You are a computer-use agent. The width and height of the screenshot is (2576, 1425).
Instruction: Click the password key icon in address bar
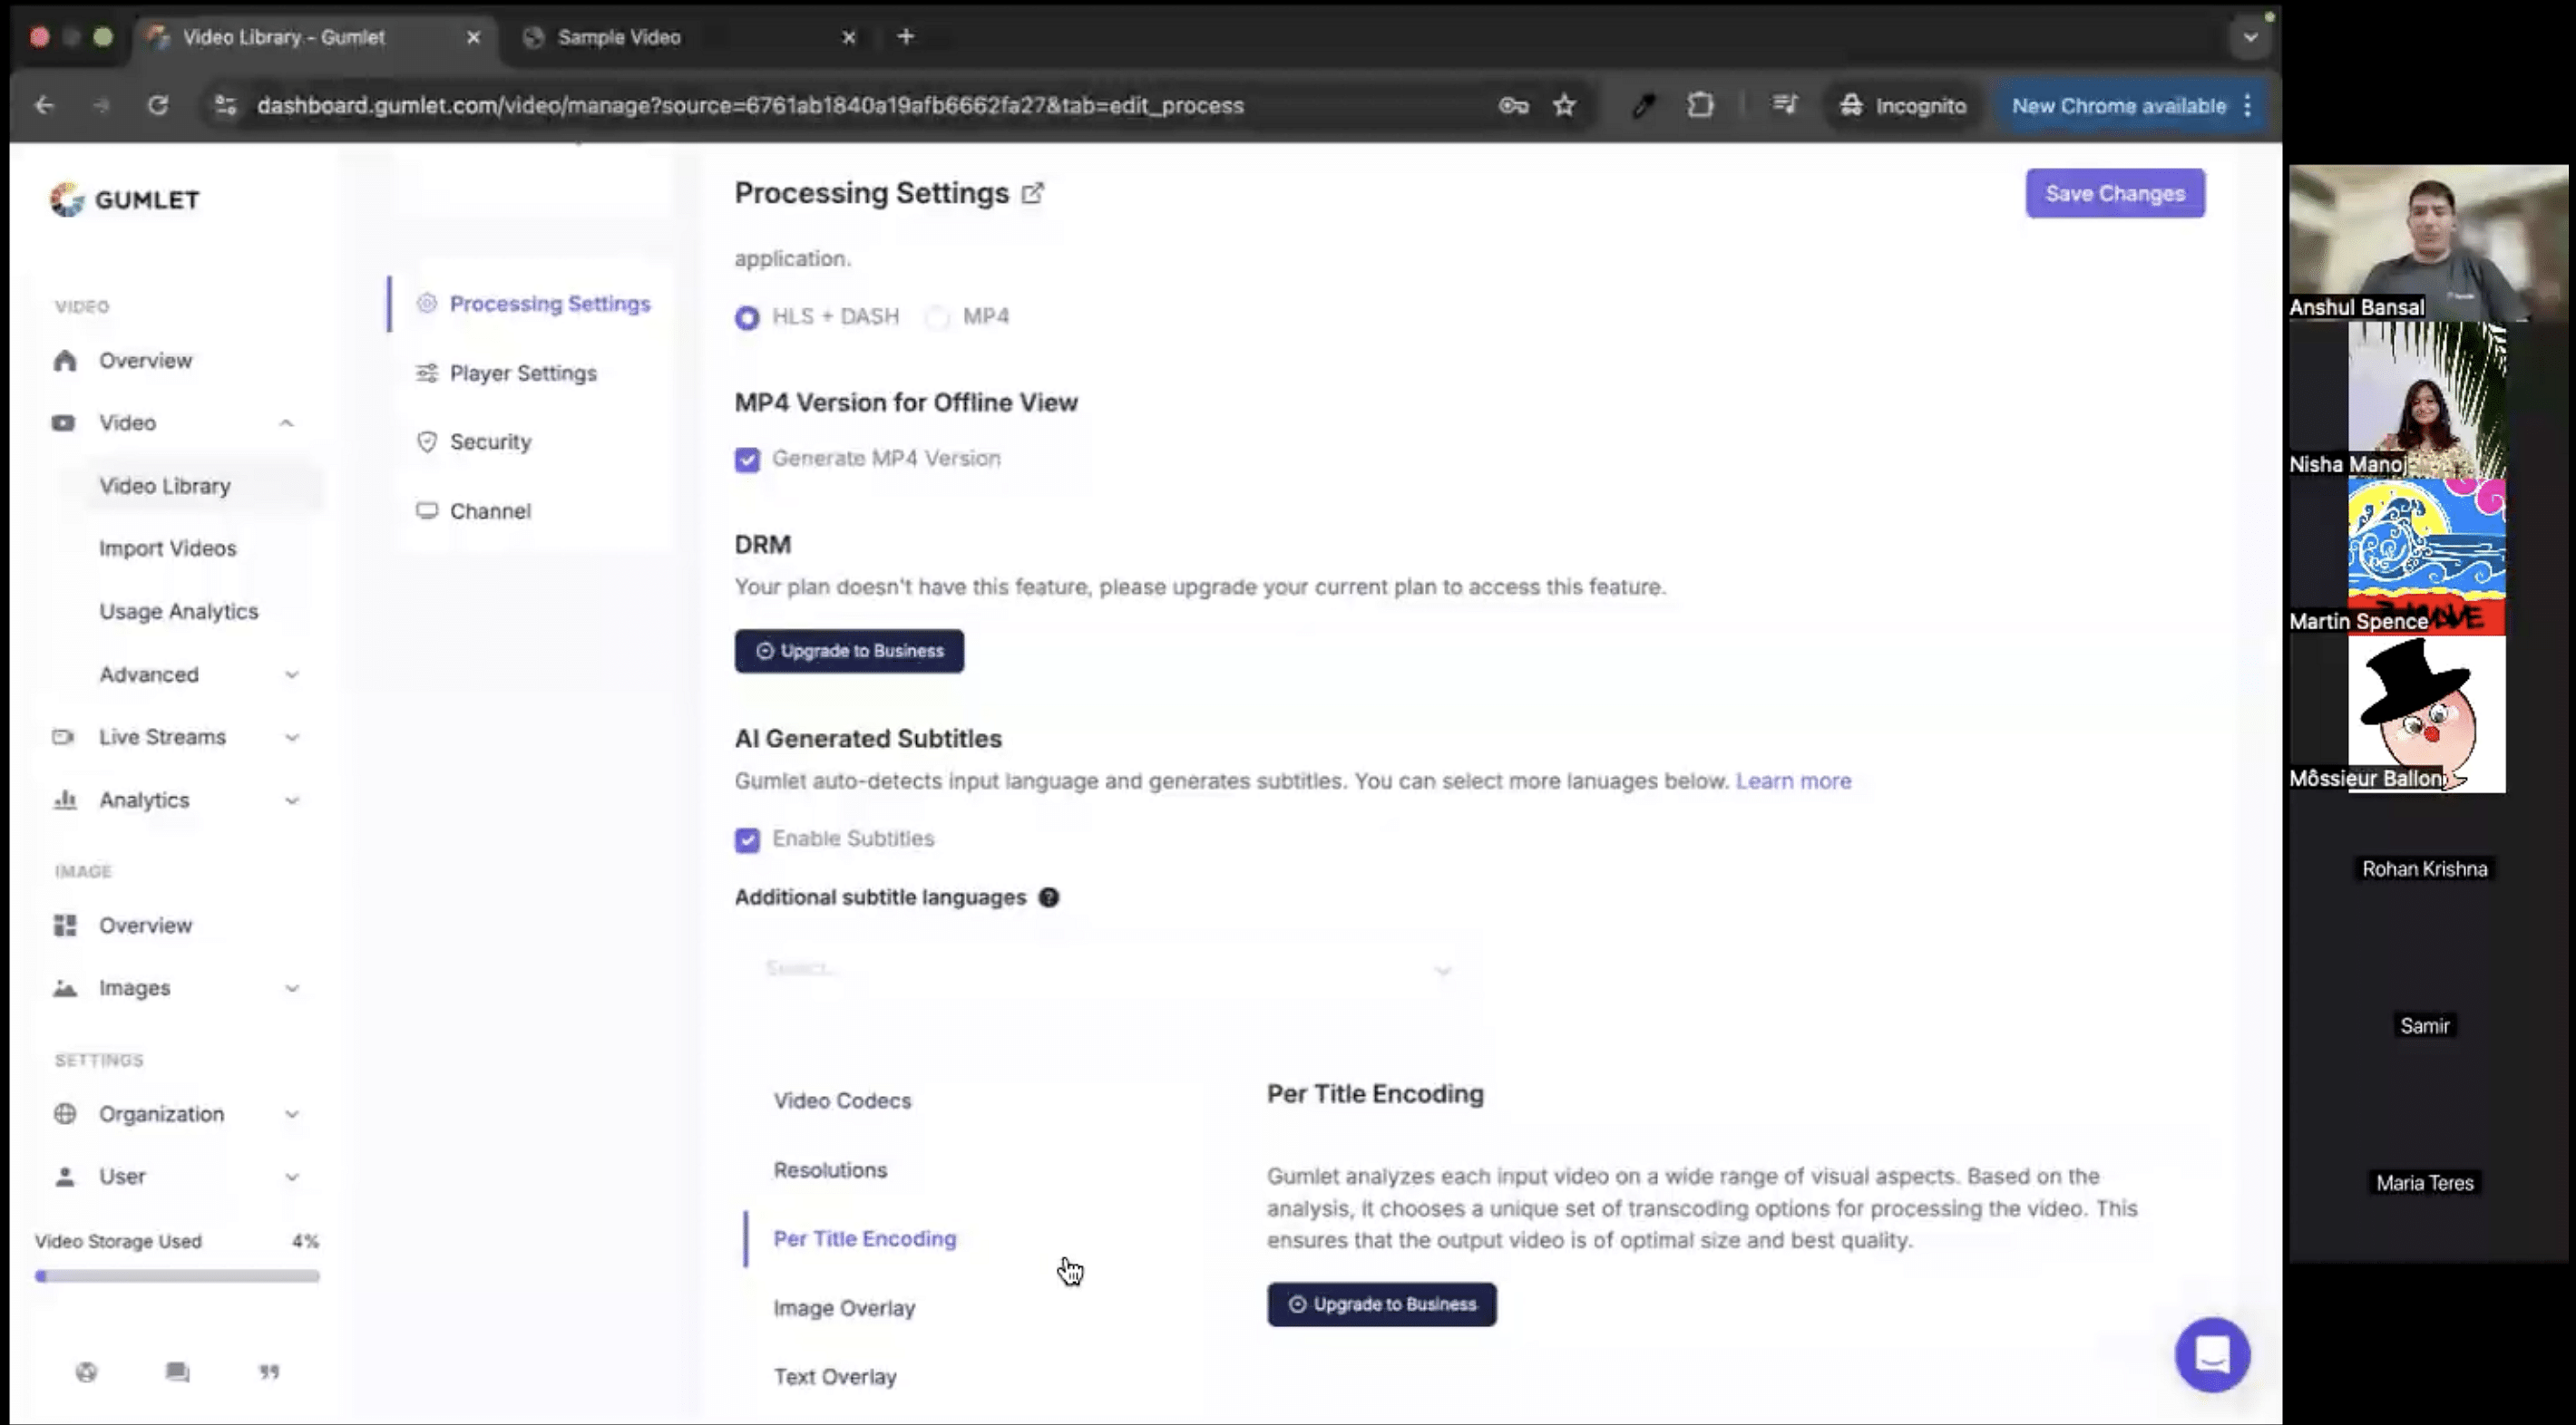pos(1513,105)
